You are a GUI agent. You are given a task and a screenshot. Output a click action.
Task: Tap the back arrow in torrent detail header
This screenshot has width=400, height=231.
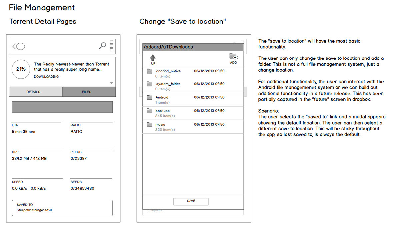14,46
